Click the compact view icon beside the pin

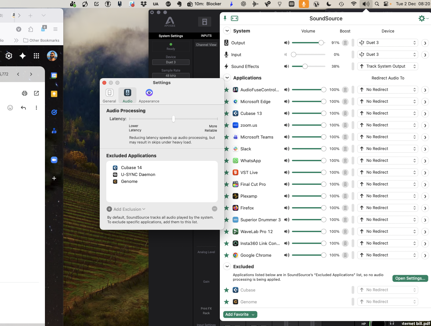click(235, 18)
